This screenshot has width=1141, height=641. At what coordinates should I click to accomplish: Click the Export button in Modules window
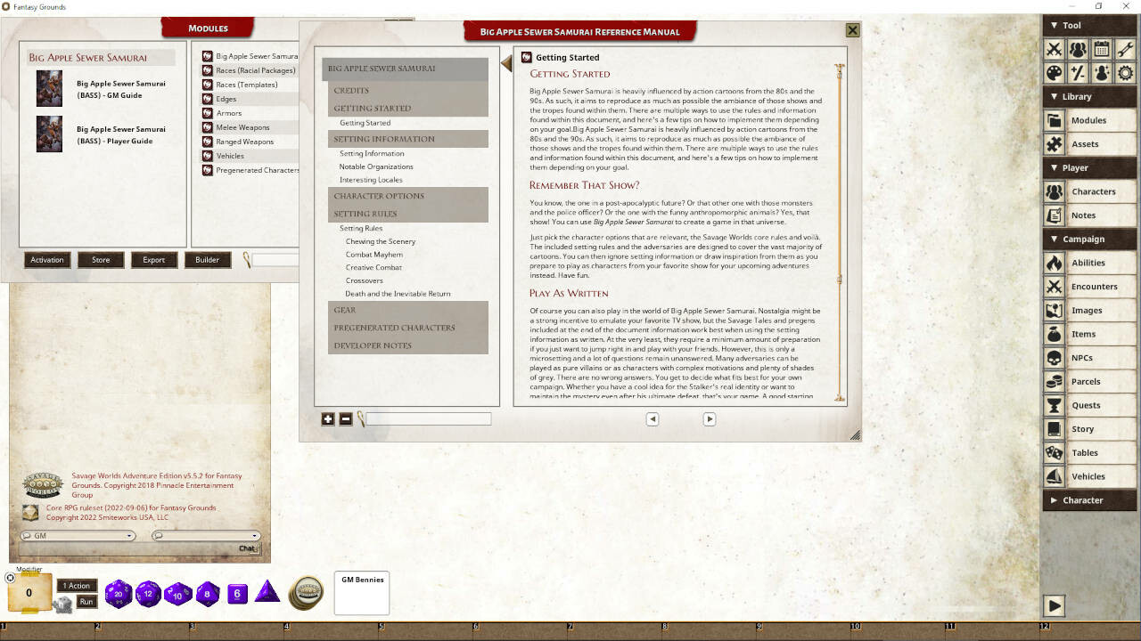153,259
